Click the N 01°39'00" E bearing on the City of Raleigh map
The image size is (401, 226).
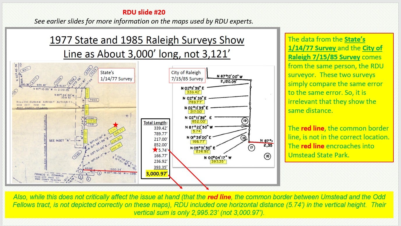pyautogui.click(x=199, y=137)
